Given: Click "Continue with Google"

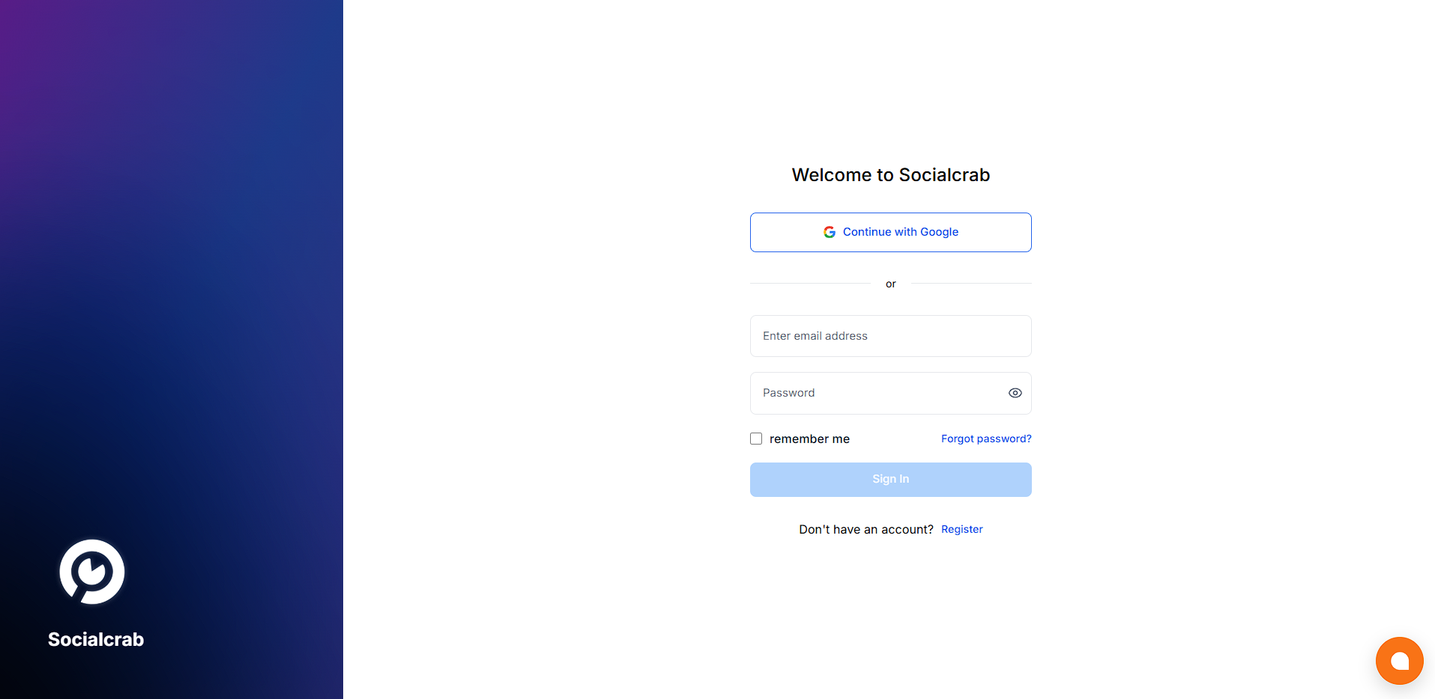Looking at the screenshot, I should tap(890, 232).
